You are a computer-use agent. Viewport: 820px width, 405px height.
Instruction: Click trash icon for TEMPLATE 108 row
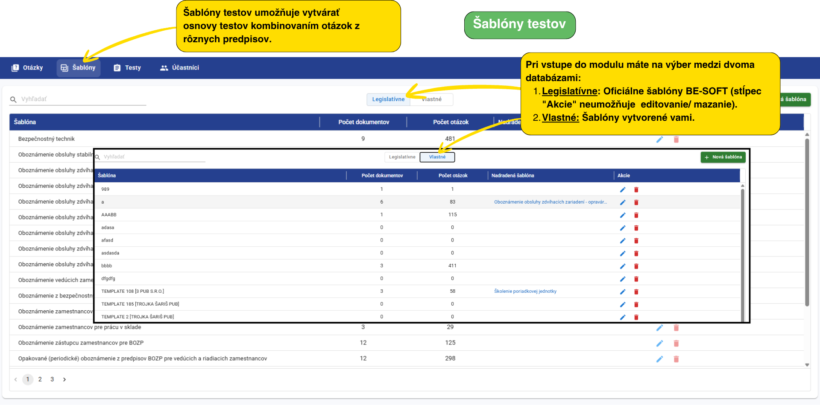(x=636, y=292)
